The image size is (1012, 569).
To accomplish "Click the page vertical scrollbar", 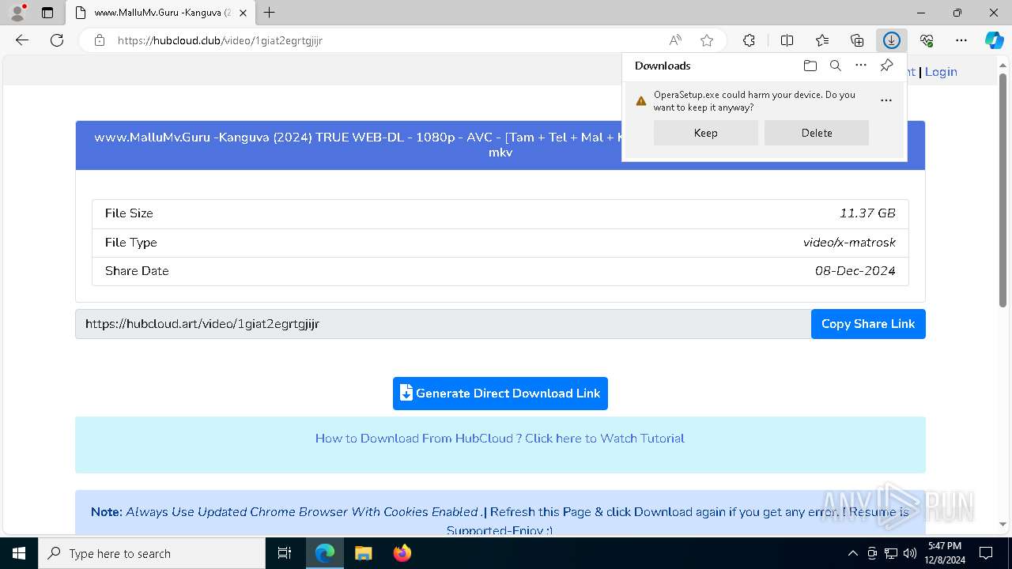I will click(1003, 190).
